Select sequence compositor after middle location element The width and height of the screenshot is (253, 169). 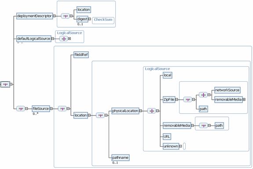tap(100, 115)
